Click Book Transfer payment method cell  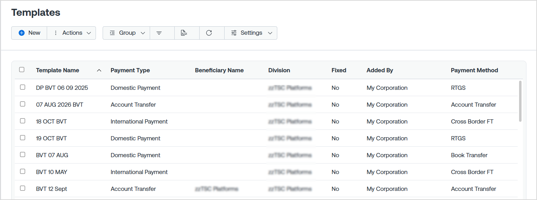[x=469, y=155]
